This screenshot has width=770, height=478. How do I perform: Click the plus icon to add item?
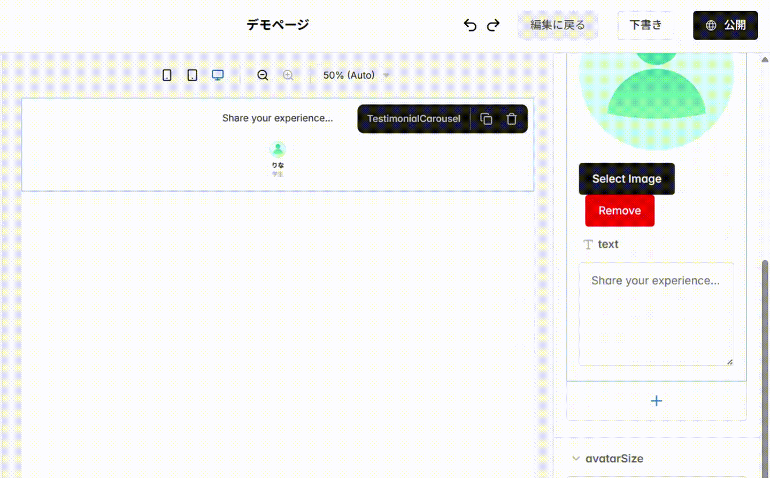[x=656, y=400]
